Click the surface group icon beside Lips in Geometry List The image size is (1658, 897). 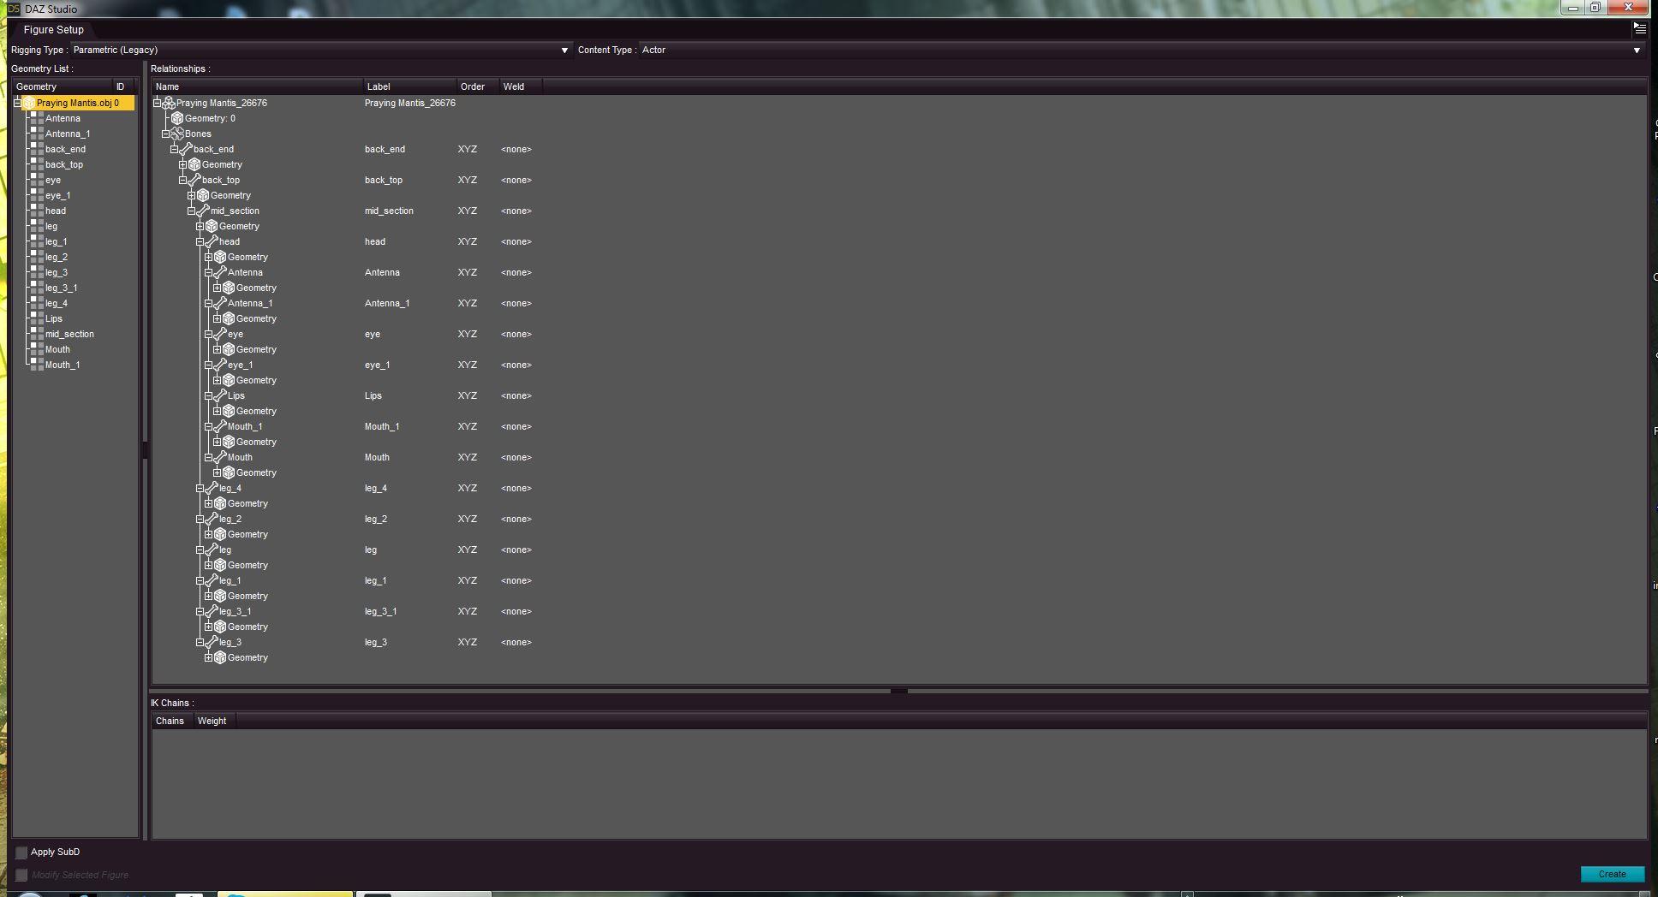click(37, 318)
